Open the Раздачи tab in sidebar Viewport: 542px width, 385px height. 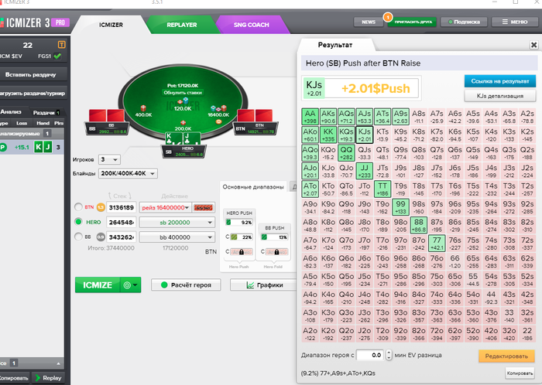(46, 112)
